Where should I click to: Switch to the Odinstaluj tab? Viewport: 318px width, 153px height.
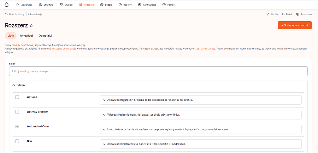coord(46,36)
